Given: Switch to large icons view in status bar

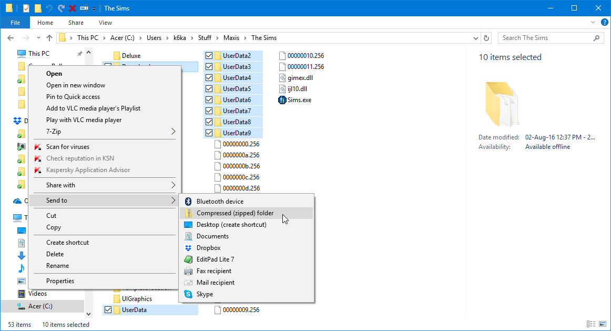Looking at the screenshot, I should pyautogui.click(x=603, y=324).
